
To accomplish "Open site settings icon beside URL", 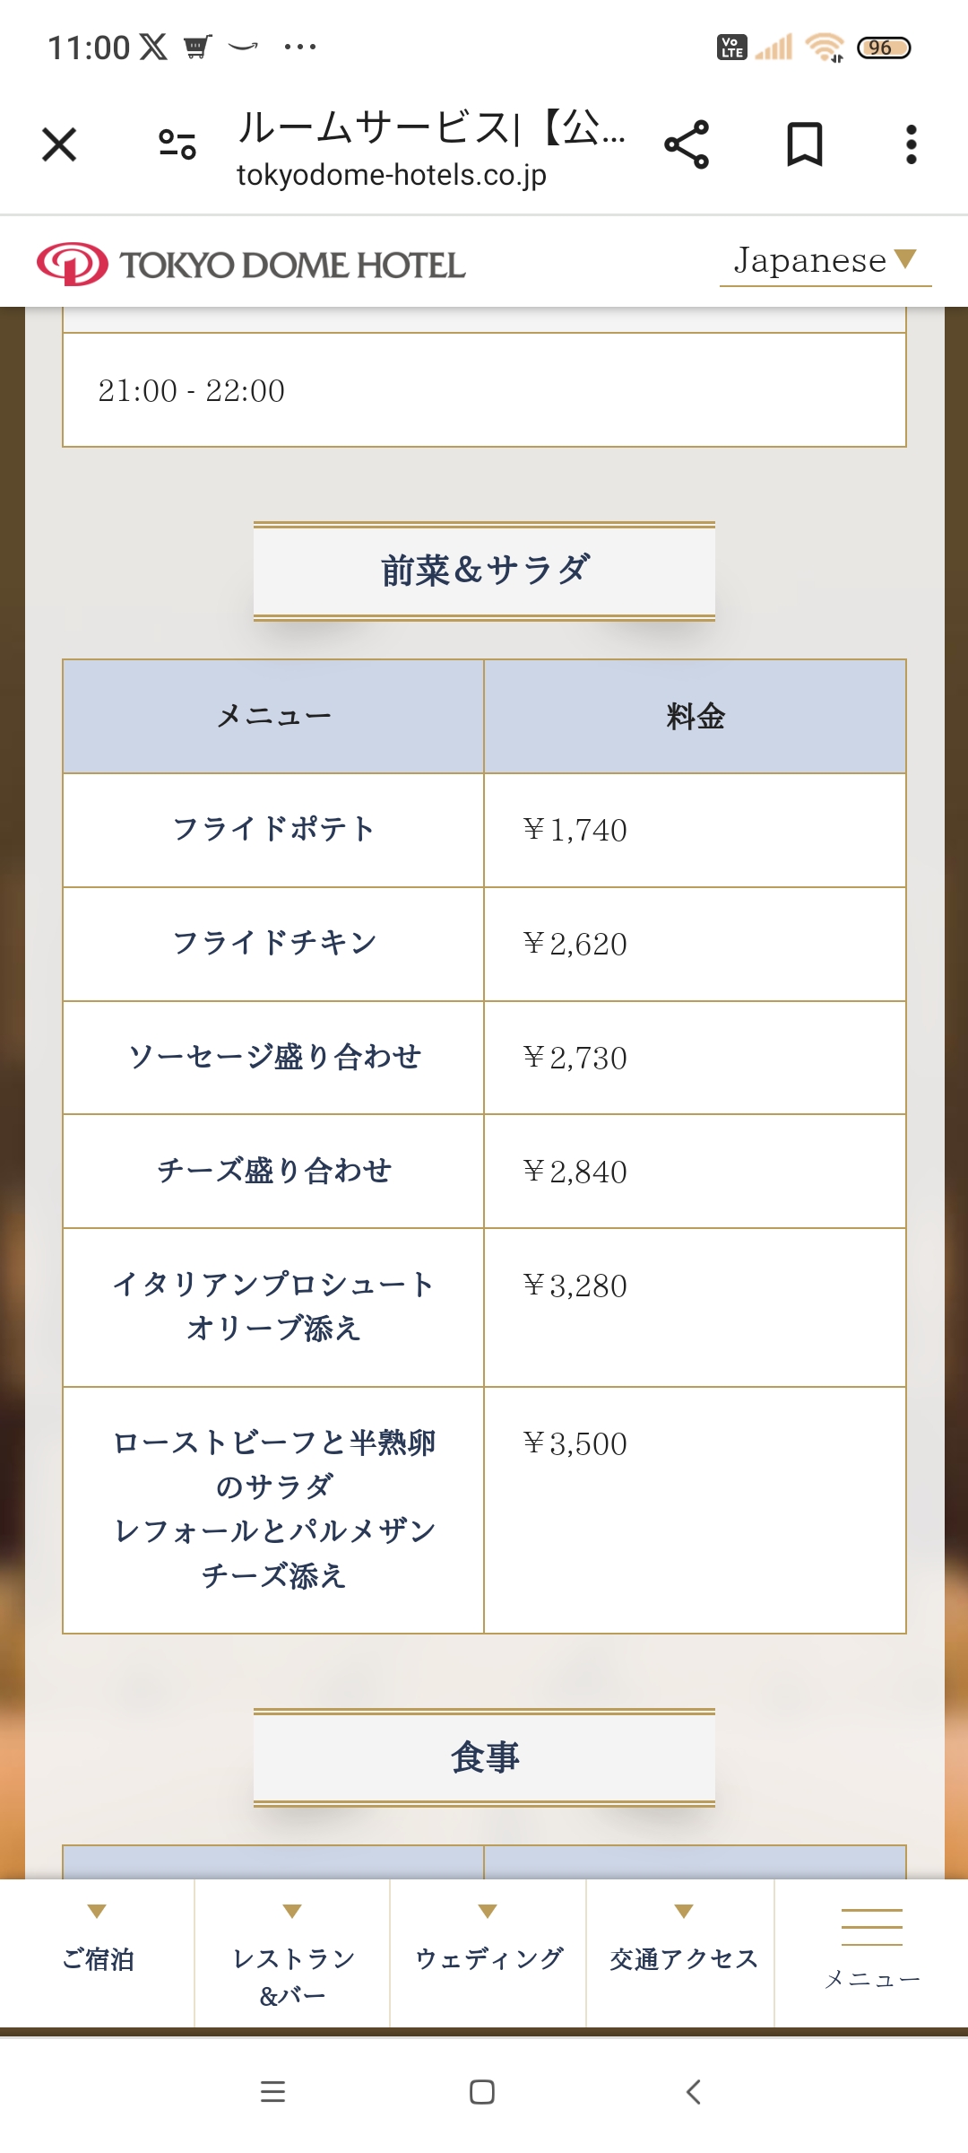I will pos(177,144).
